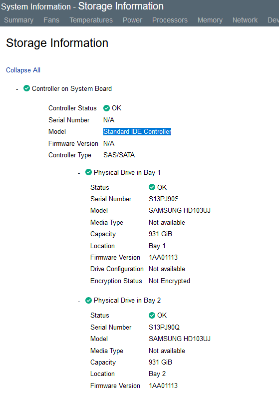Click the green OK icon for Controller Status
This screenshot has height=394, width=279.
tap(106, 108)
